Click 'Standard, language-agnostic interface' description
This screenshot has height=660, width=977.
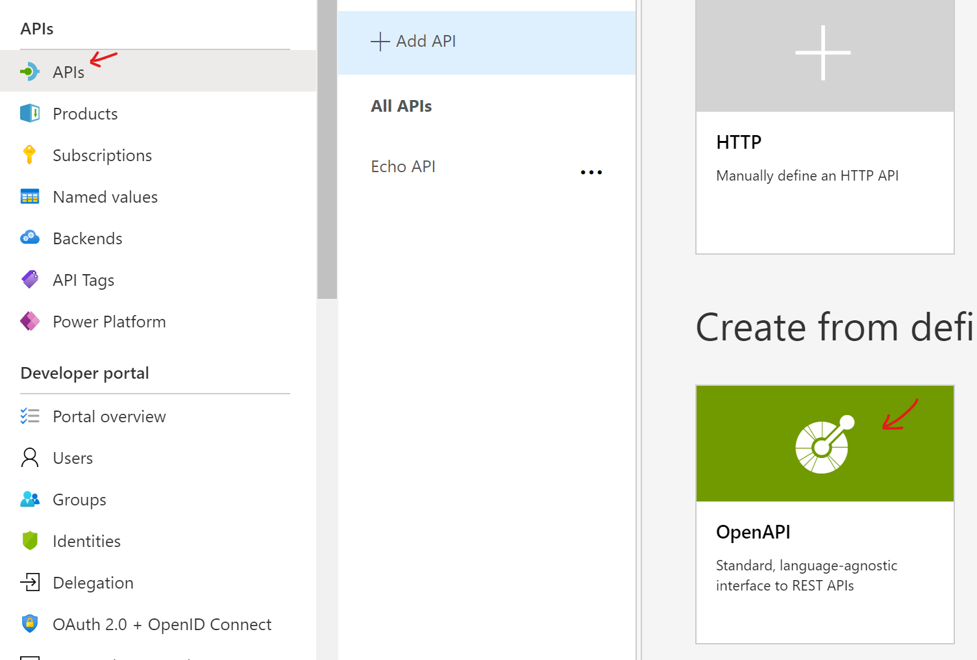(806, 576)
